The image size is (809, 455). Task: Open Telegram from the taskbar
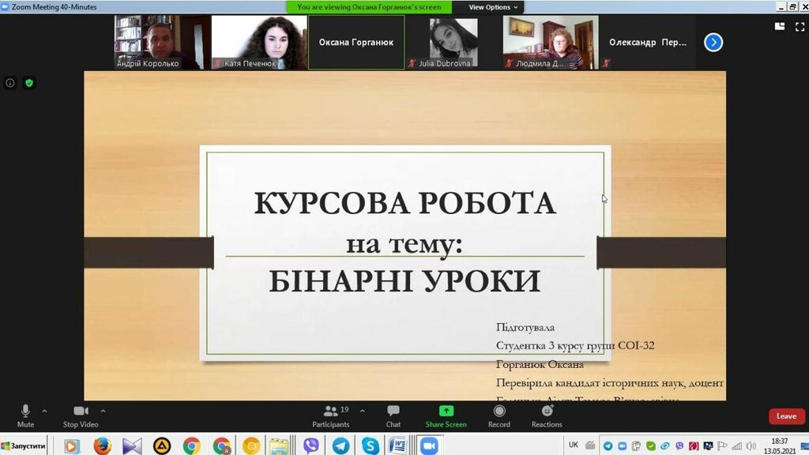pyautogui.click(x=341, y=446)
